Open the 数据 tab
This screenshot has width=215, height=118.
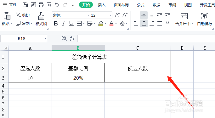(156, 5)
